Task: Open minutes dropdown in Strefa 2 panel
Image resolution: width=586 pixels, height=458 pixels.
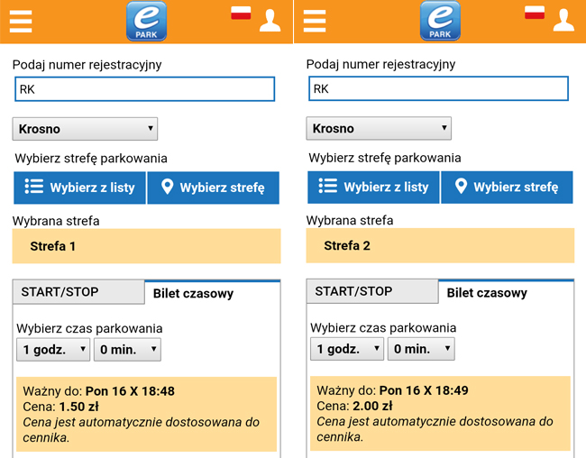Action: (421, 349)
